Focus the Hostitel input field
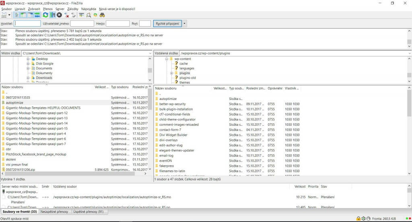This screenshot has width=412, height=222. coord(27,24)
